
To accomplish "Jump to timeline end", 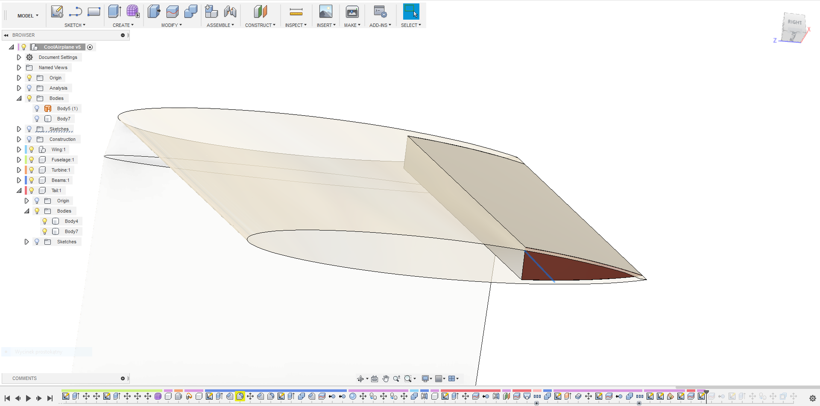I will [x=50, y=398].
